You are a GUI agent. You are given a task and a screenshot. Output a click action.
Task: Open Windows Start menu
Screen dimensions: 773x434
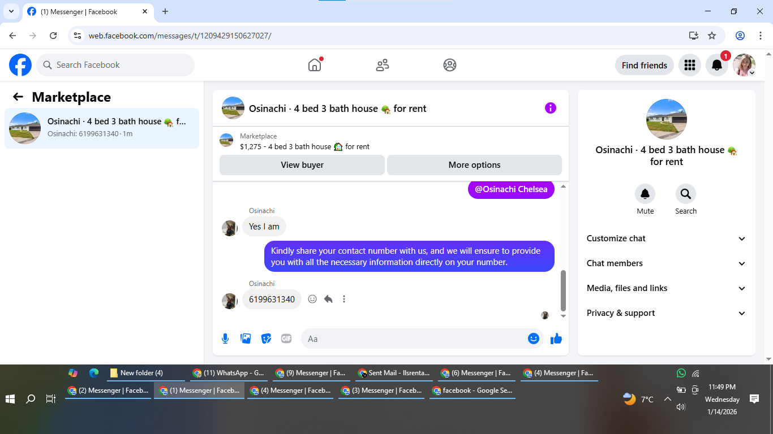(x=10, y=399)
